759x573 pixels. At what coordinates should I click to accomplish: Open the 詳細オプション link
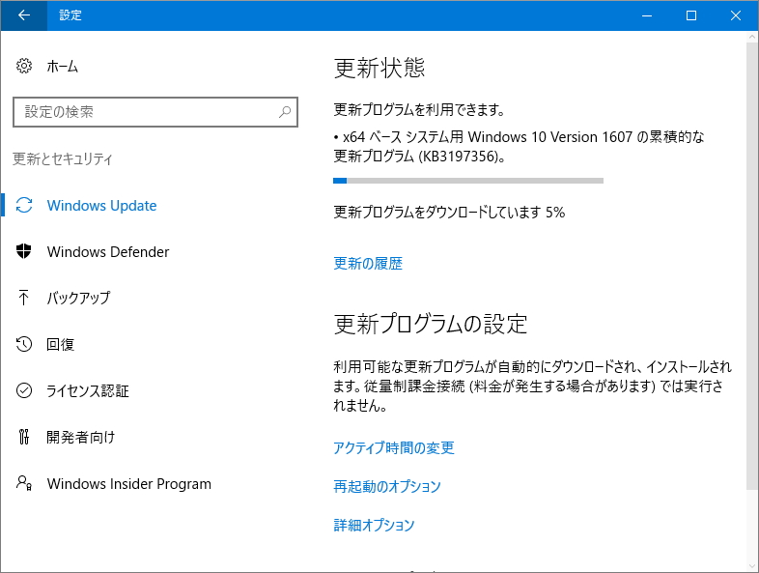[x=374, y=525]
